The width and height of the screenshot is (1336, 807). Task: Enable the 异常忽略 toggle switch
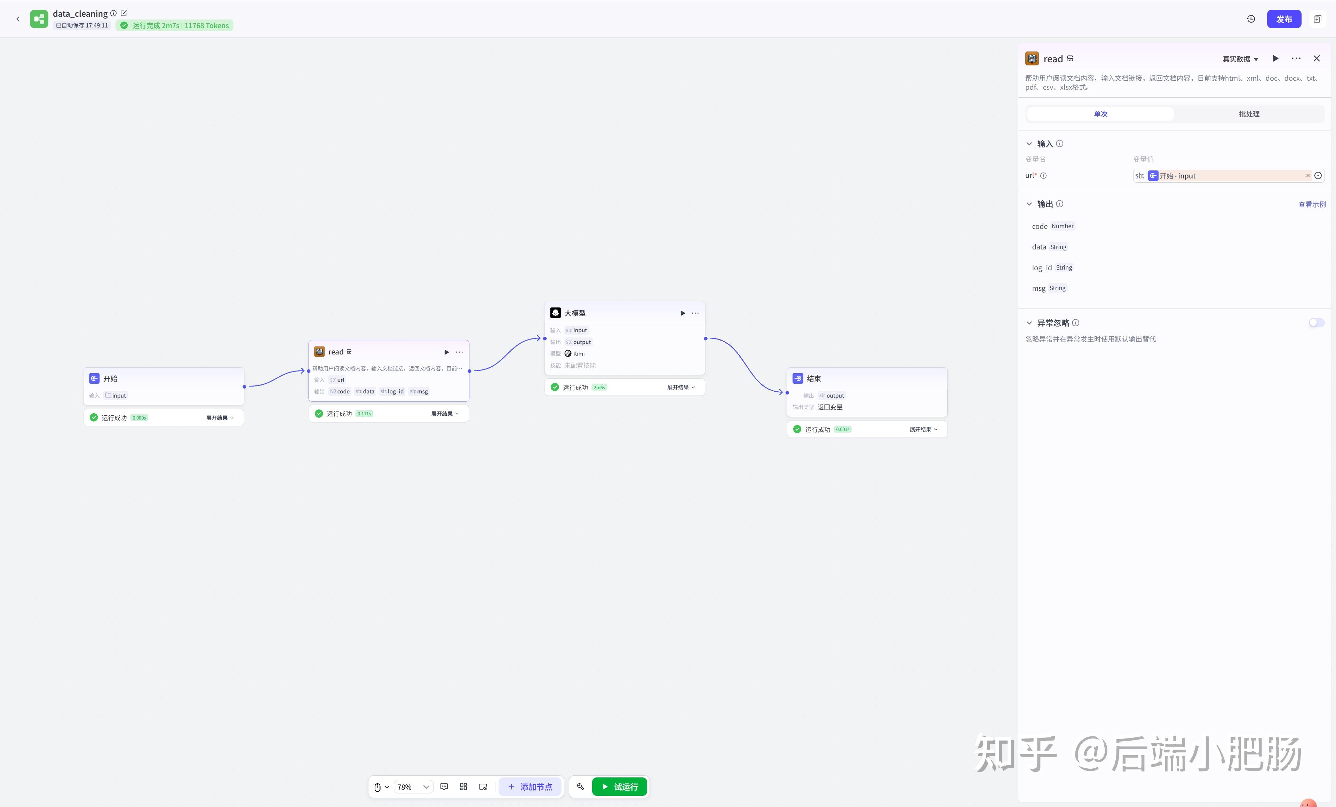[1316, 323]
